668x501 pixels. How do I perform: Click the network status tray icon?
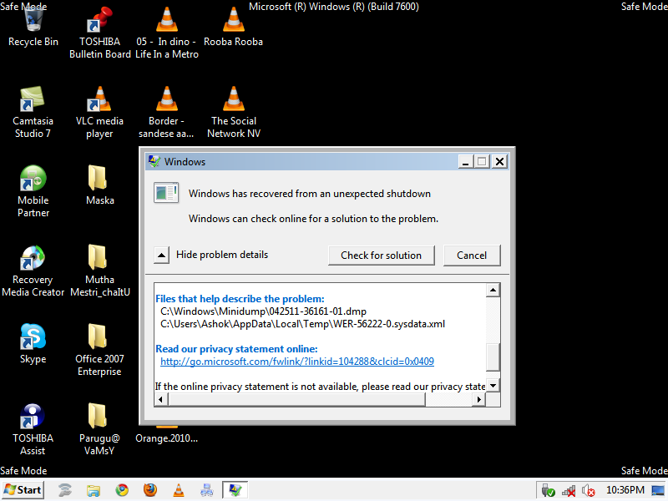569,491
